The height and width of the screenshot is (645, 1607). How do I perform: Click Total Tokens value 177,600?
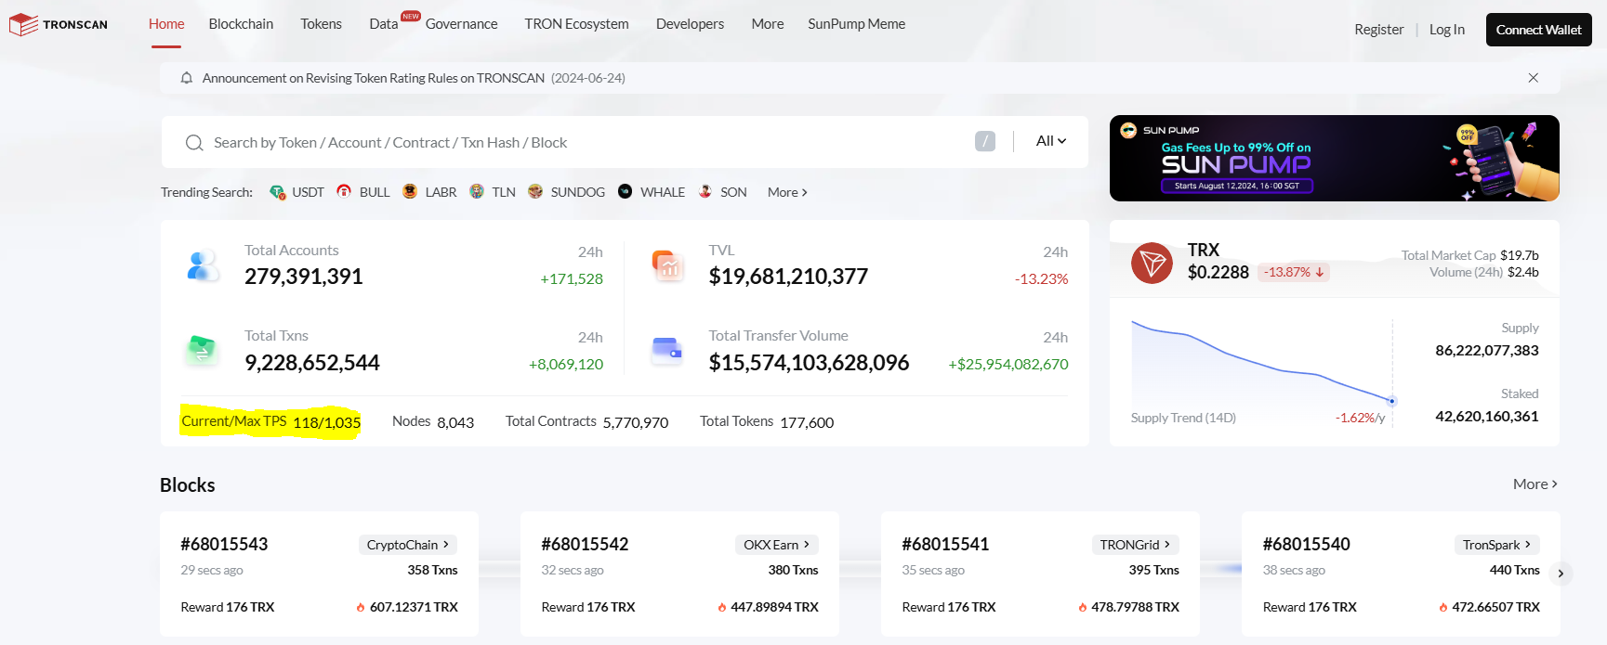[x=807, y=422]
